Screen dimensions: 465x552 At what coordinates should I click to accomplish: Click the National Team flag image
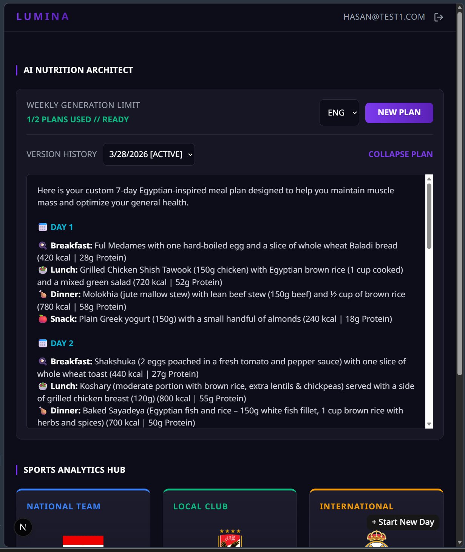coord(83,541)
